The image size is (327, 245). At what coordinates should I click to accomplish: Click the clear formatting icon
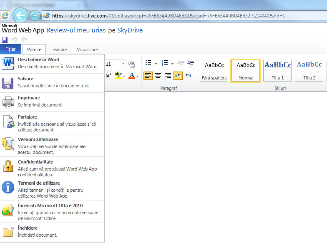point(132,64)
